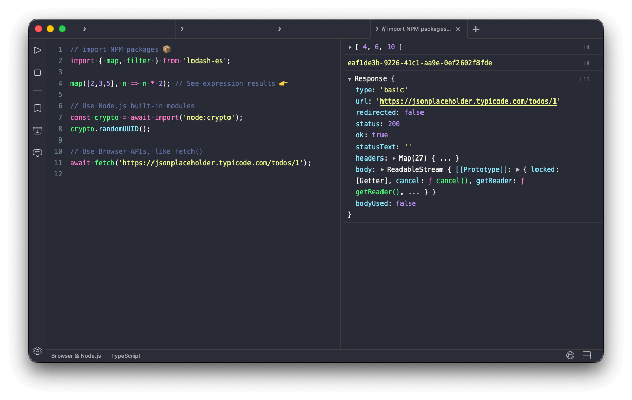Click line number 12 in editor gutter
632x400 pixels.
tap(58, 174)
